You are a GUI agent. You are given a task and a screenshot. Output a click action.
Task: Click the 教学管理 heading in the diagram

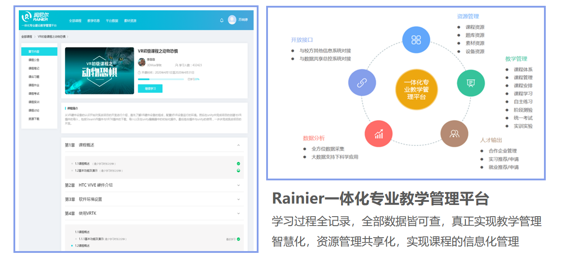(516, 59)
